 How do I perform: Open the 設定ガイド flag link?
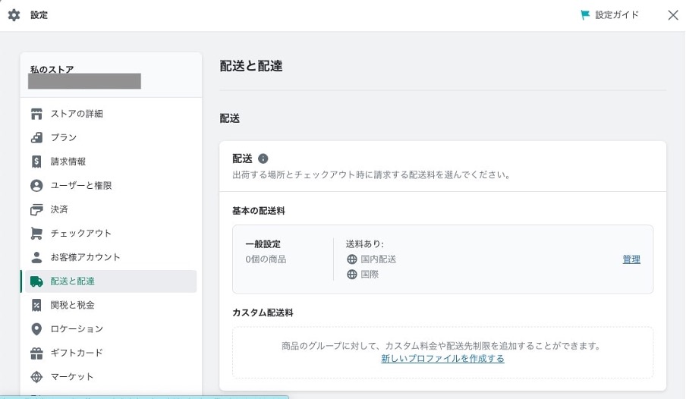coord(609,15)
